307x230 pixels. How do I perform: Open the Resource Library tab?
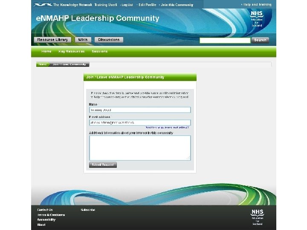(52, 40)
